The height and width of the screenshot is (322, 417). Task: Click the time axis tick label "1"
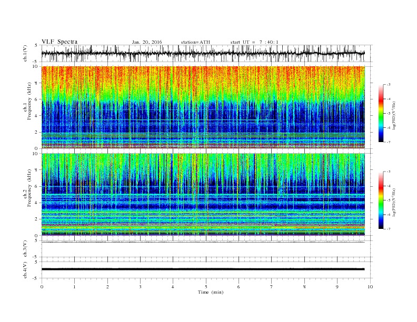point(74,287)
